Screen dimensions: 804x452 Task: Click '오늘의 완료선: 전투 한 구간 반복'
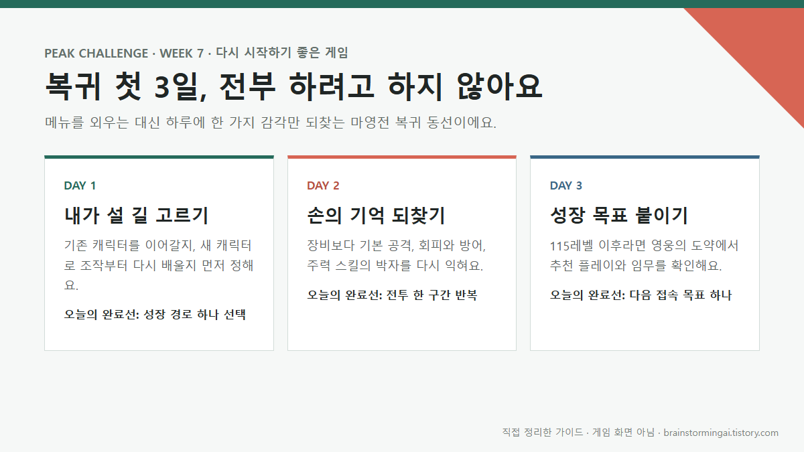[392, 295]
